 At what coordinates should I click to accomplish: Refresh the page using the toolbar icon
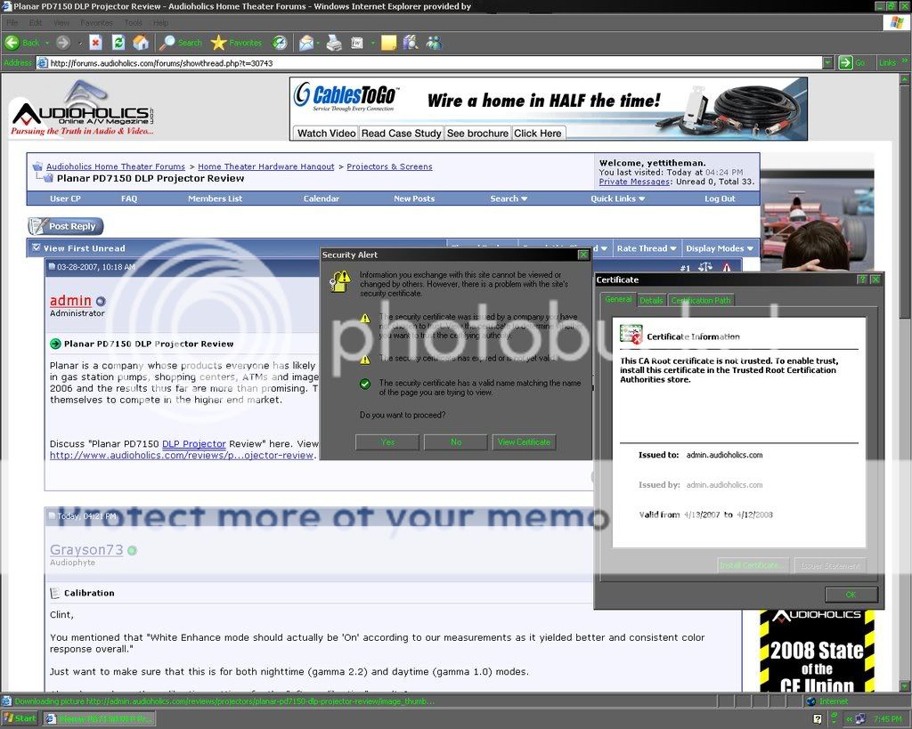pyautogui.click(x=118, y=43)
